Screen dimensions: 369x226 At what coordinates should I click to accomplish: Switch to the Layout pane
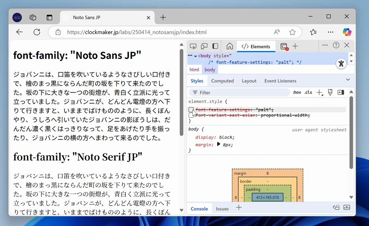coord(249,81)
